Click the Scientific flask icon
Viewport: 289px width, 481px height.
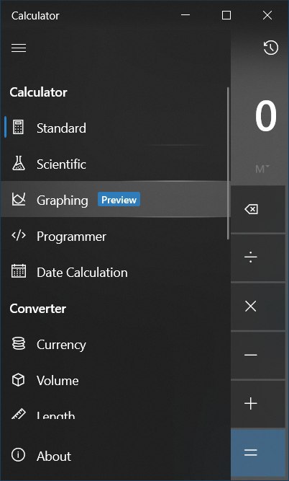[19, 163]
